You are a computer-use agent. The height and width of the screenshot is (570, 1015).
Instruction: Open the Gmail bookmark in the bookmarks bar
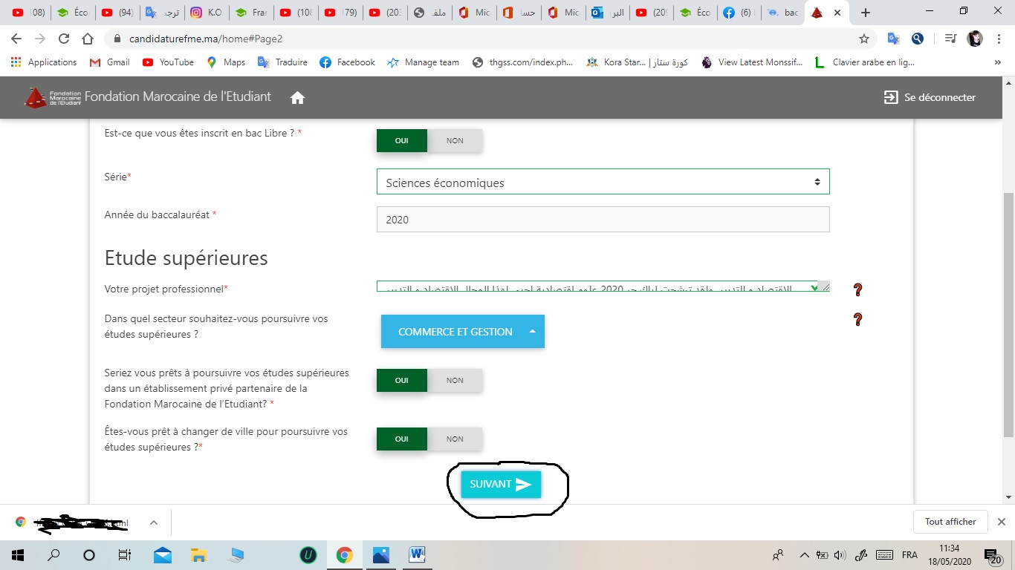tap(109, 62)
